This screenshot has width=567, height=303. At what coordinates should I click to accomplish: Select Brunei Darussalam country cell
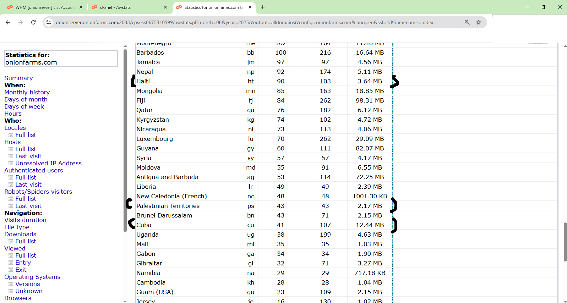click(190, 215)
